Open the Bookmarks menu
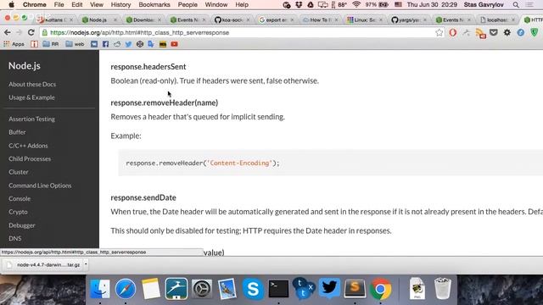543x305 pixels. (x=154, y=5)
